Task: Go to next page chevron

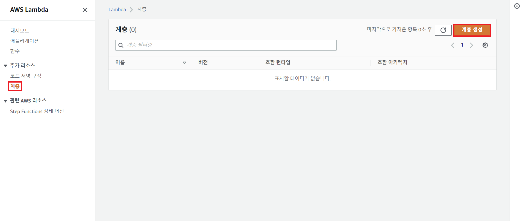Action: [x=471, y=45]
